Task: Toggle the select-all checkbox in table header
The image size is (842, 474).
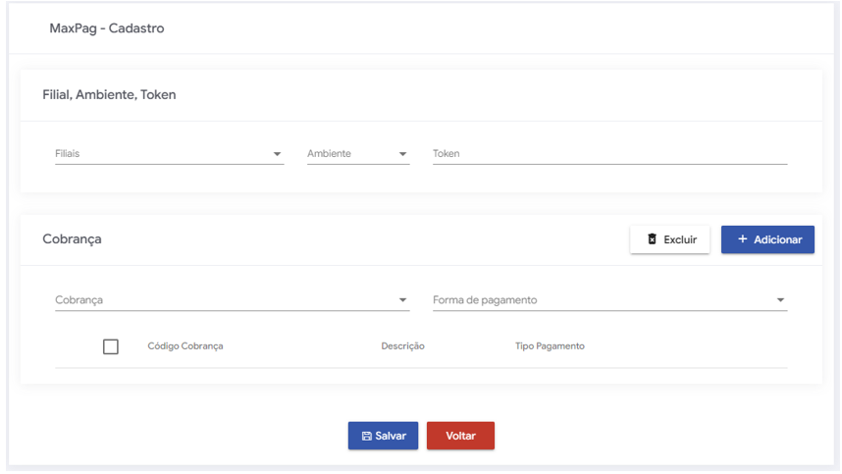Action: click(111, 346)
